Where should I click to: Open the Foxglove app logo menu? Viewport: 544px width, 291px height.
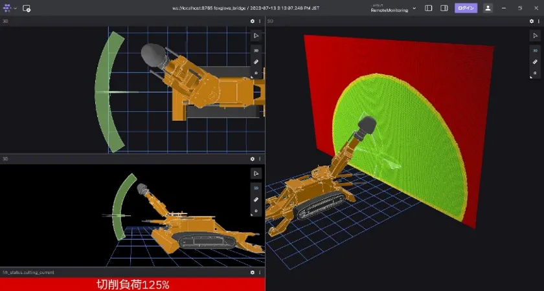[8, 8]
